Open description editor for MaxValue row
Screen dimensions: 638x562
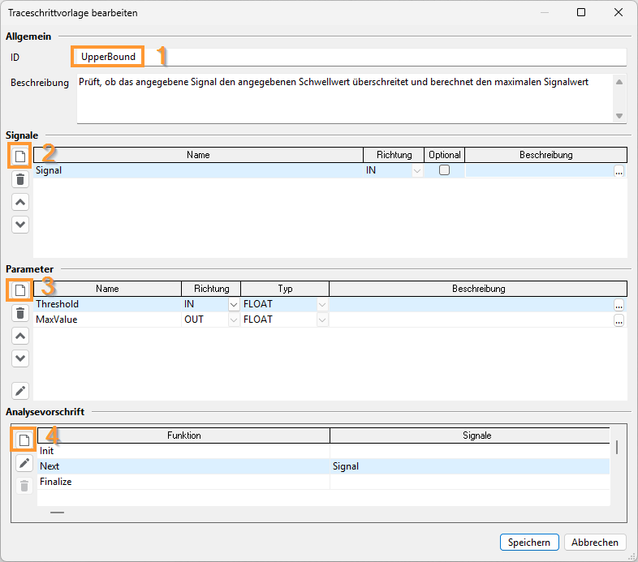[x=619, y=320]
